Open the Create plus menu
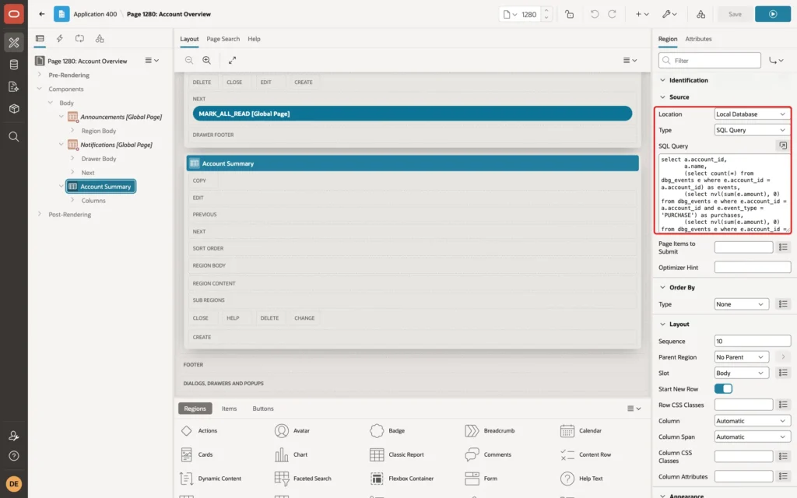 pos(642,14)
